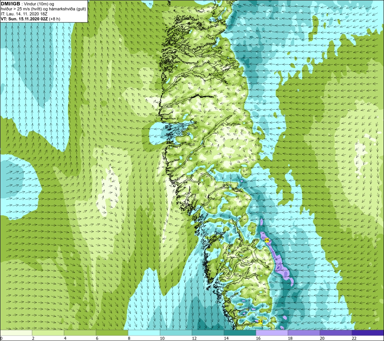Click the 'DMI/IGB' title in the legend box
This screenshot has width=384, height=341.
point(10,4)
